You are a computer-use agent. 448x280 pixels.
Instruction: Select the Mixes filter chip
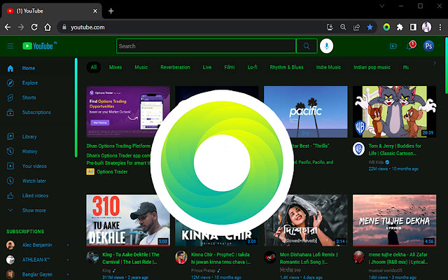coord(115,67)
